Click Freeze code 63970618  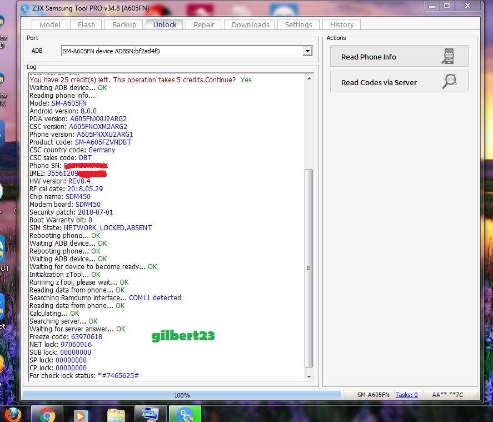(x=87, y=337)
